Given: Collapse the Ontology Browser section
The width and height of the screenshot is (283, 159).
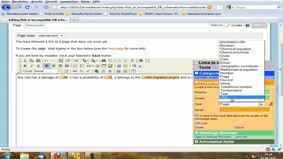Looking at the screenshot, I should 196,133.
